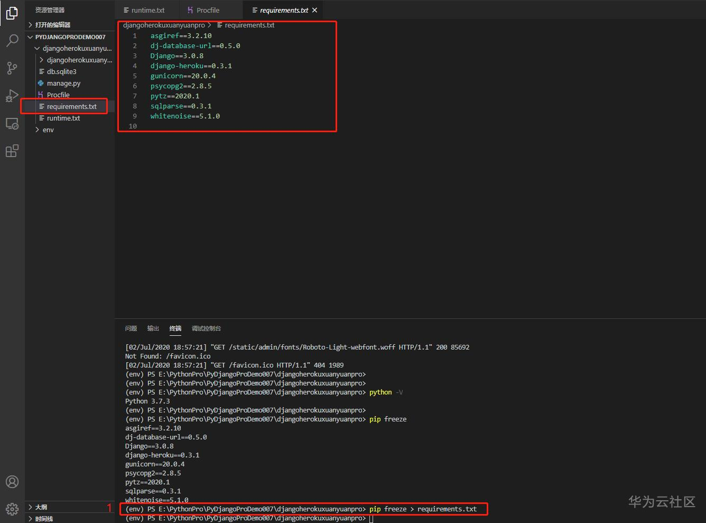The height and width of the screenshot is (523, 706).
Task: Open the Search view icon
Action: coord(12,40)
